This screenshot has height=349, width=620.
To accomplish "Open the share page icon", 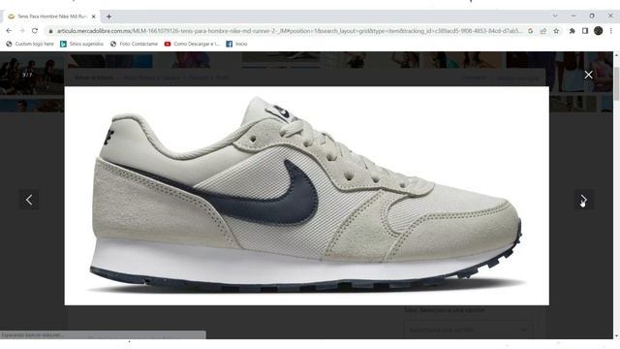I will point(543,31).
